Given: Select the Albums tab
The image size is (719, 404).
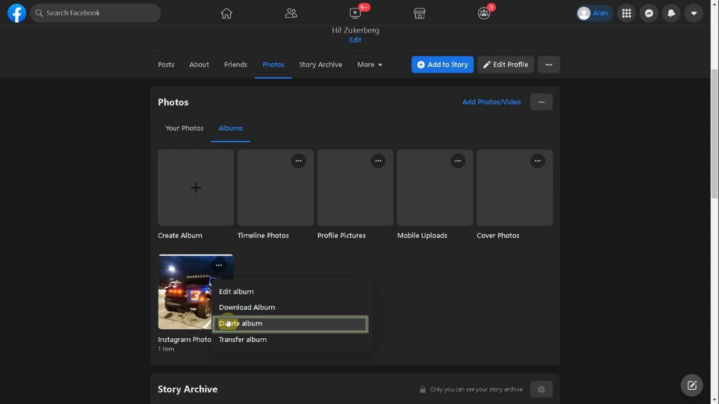Looking at the screenshot, I should 231,128.
